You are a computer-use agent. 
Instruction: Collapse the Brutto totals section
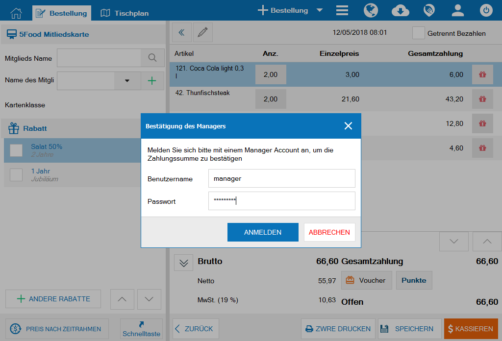[x=183, y=263]
